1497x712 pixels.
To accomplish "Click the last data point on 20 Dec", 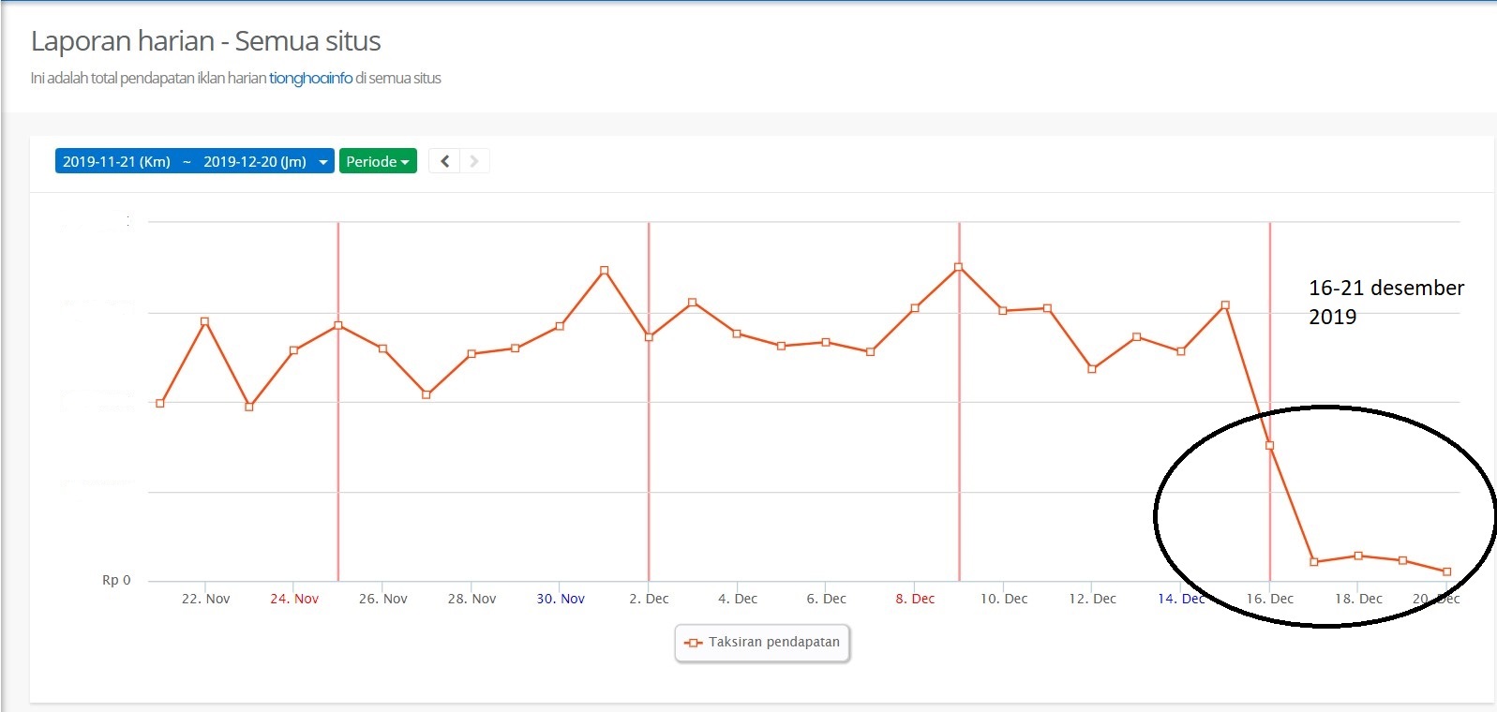I will click(x=1447, y=571).
